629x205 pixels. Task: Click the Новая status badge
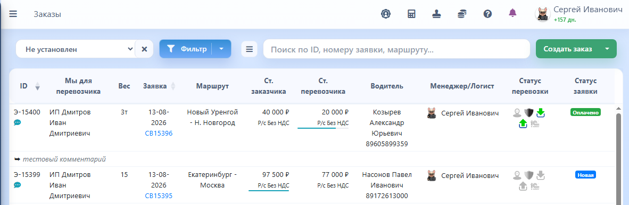[586, 175]
